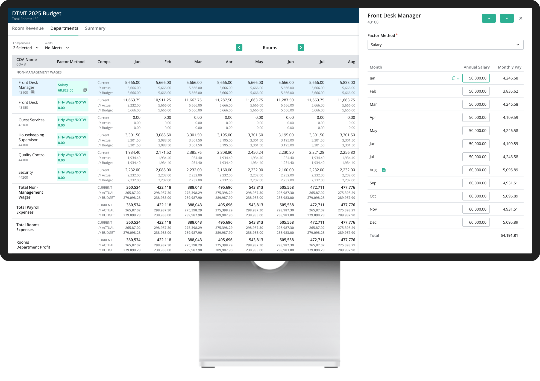Switch to the Summary tab
540x381 pixels.
tap(95, 28)
